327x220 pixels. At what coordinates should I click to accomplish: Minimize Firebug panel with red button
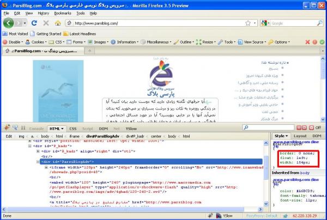click(x=299, y=128)
